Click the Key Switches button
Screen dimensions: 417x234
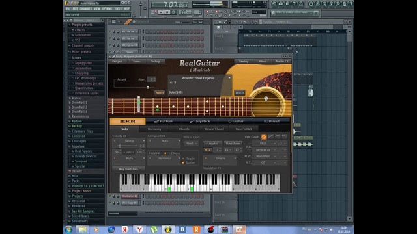tap(128, 169)
